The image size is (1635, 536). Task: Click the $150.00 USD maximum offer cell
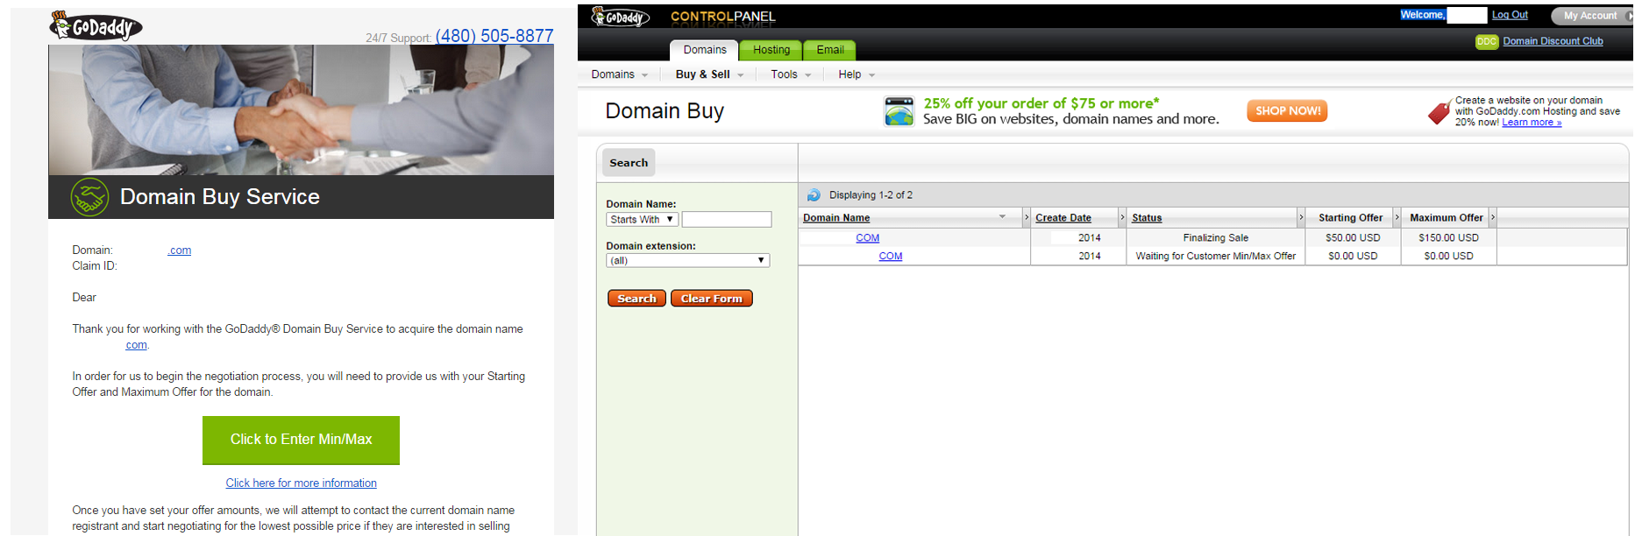click(x=1448, y=238)
